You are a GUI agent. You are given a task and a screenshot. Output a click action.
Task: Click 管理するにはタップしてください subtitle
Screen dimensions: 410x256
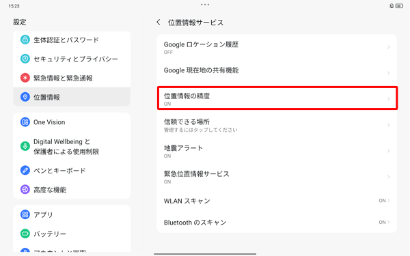tap(200, 130)
